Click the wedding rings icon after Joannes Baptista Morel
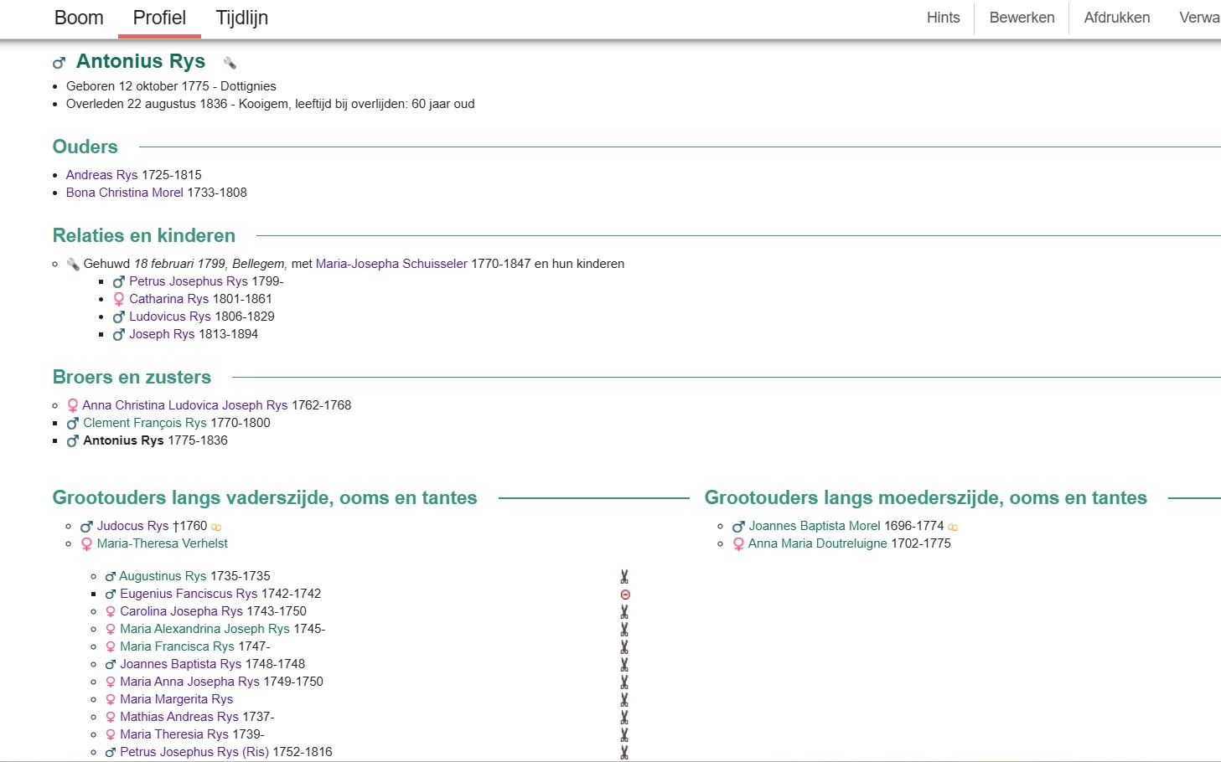 click(953, 527)
